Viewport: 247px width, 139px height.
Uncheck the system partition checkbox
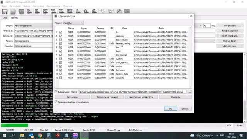pos(61,59)
